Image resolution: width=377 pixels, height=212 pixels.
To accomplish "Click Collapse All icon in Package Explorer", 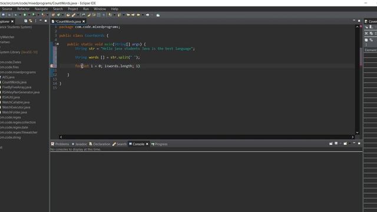I will click(25, 21).
